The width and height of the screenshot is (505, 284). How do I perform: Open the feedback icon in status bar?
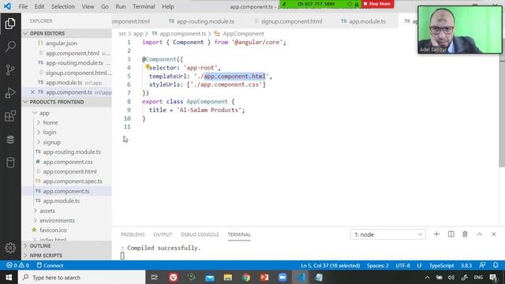tap(482, 265)
